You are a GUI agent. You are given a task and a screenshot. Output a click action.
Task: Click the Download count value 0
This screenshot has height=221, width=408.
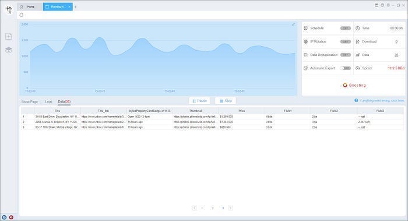pyautogui.click(x=396, y=41)
